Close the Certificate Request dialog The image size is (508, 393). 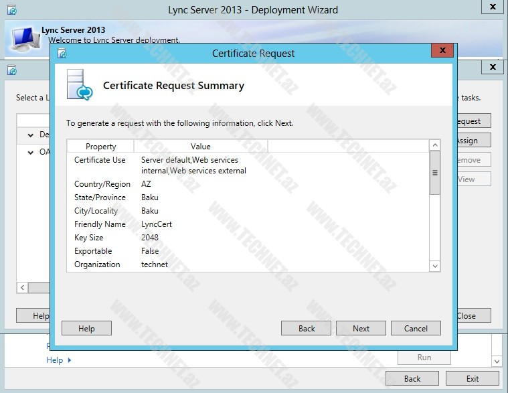click(x=442, y=52)
